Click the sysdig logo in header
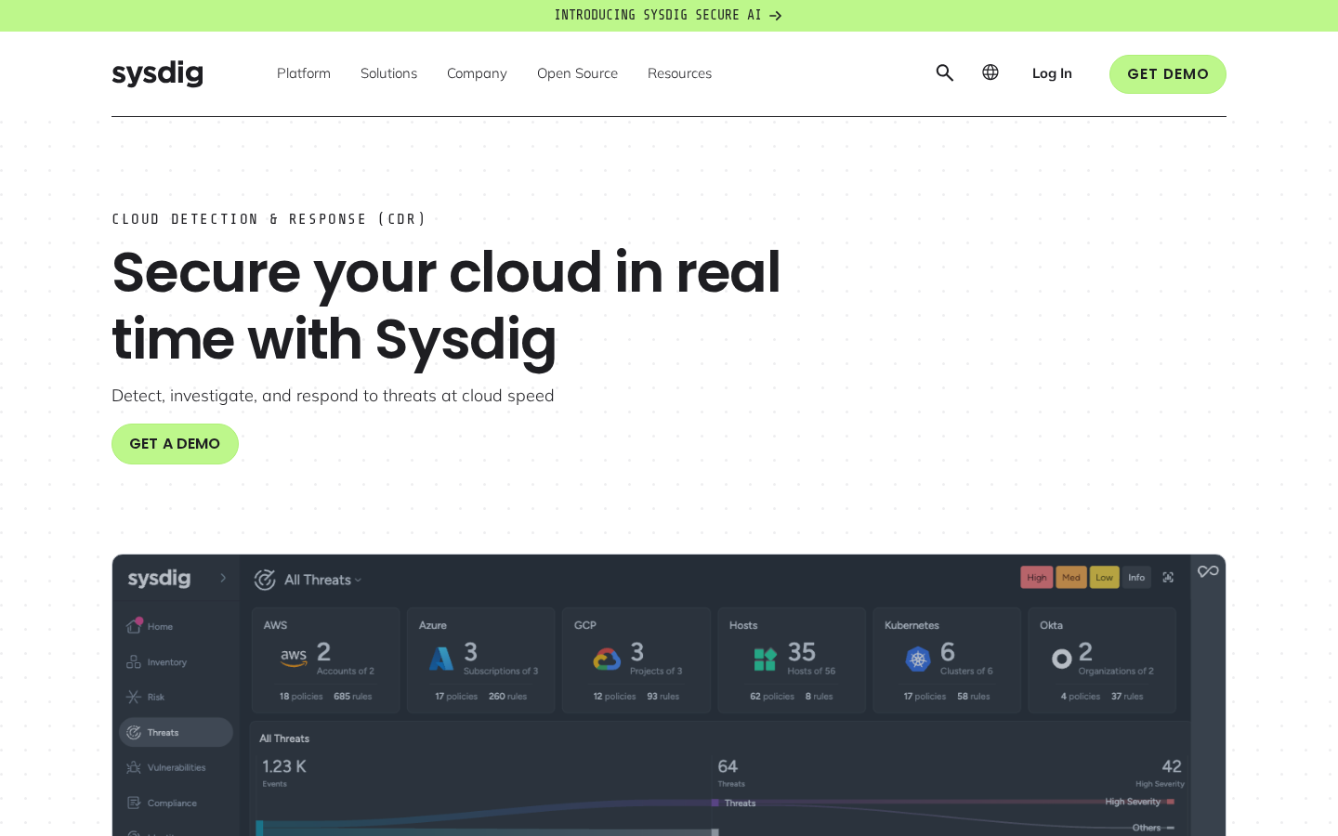This screenshot has width=1338, height=836. tap(157, 73)
